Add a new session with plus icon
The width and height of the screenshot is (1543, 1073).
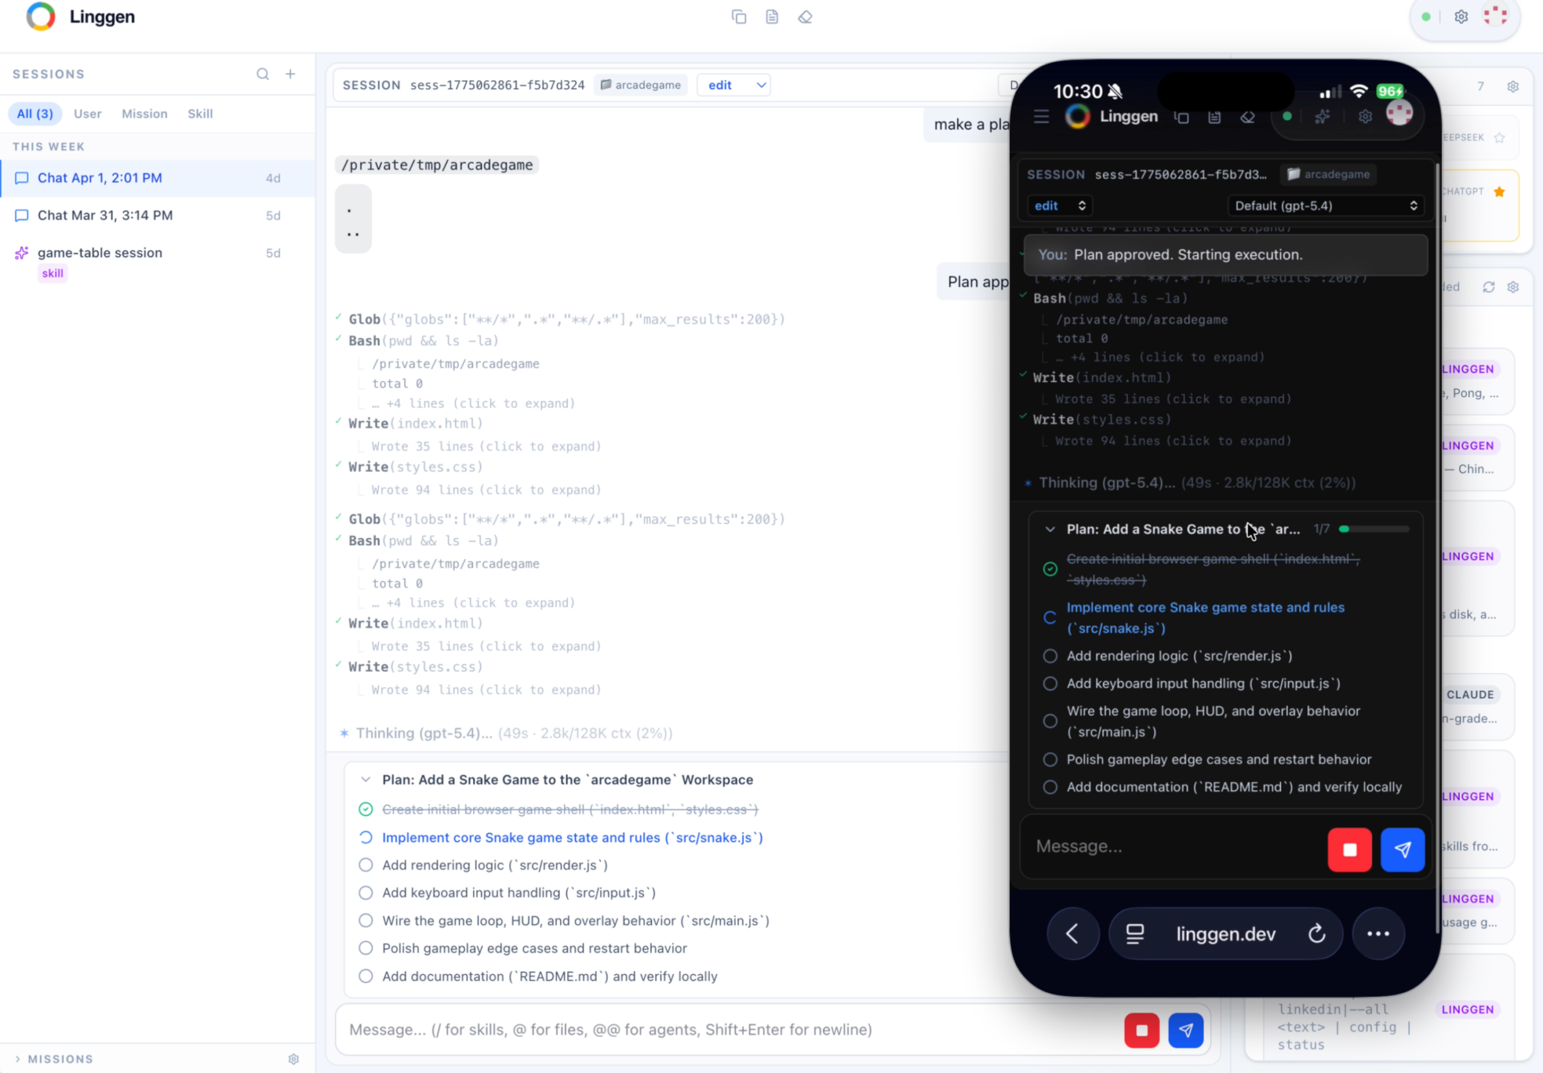tap(291, 74)
